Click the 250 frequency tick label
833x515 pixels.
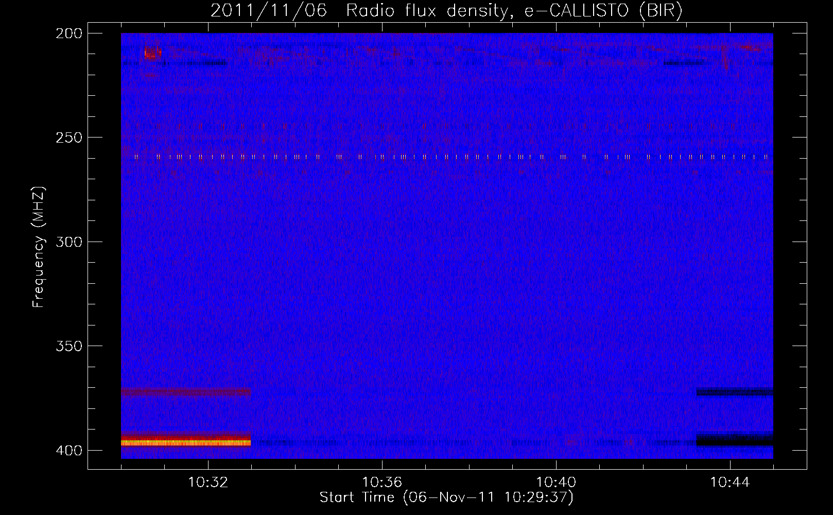(x=68, y=138)
